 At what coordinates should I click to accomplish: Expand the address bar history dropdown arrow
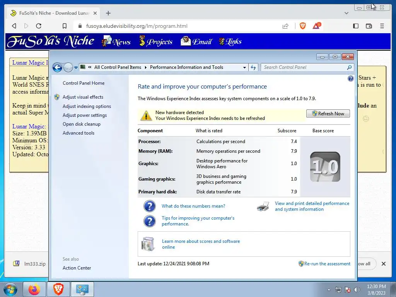(244, 67)
